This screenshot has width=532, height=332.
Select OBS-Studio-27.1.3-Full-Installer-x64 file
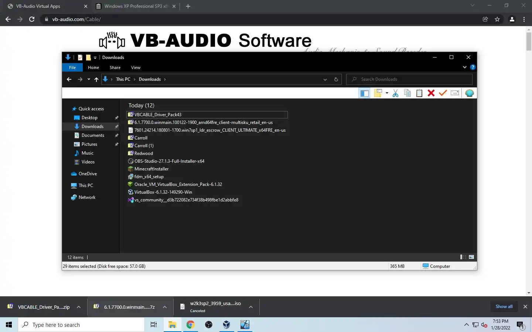(169, 161)
